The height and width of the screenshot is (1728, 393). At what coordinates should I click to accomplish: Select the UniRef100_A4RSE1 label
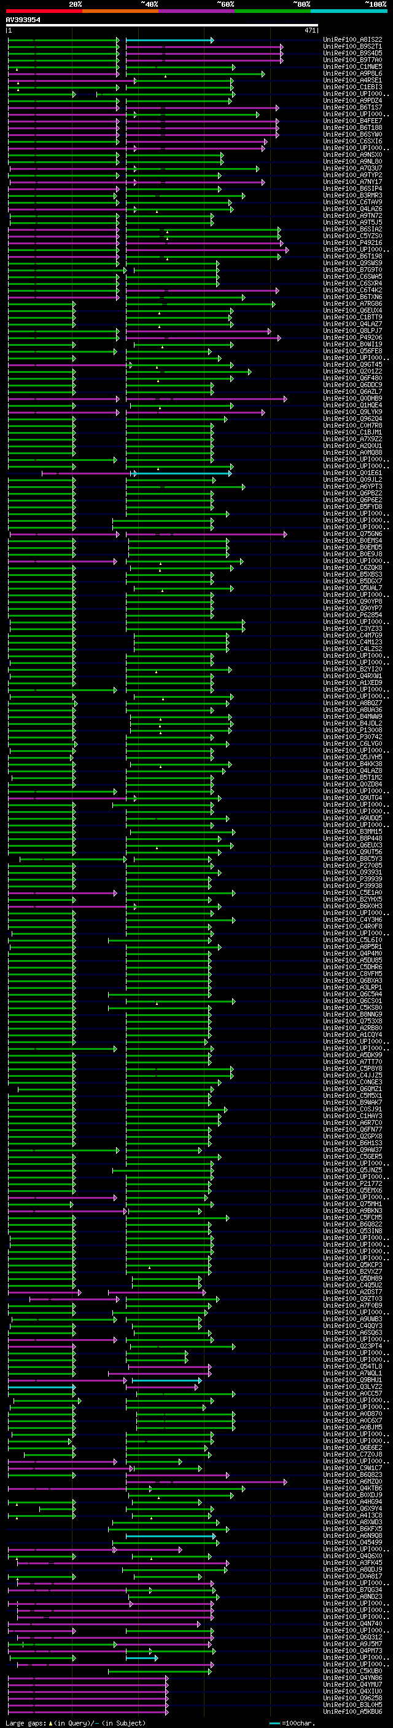coord(353,80)
